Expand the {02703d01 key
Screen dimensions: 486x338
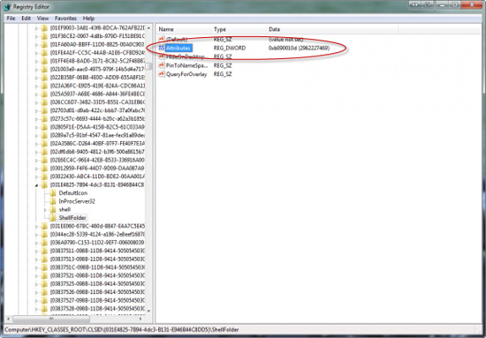[x=36, y=111]
